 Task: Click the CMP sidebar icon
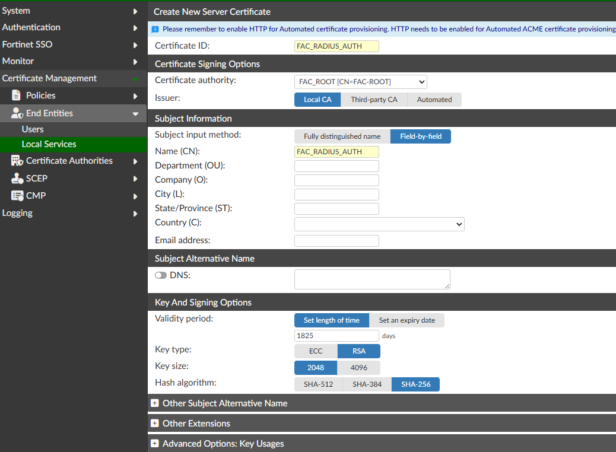pos(17,196)
